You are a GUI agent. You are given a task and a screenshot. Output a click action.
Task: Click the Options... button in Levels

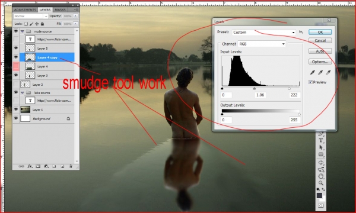coord(320,62)
